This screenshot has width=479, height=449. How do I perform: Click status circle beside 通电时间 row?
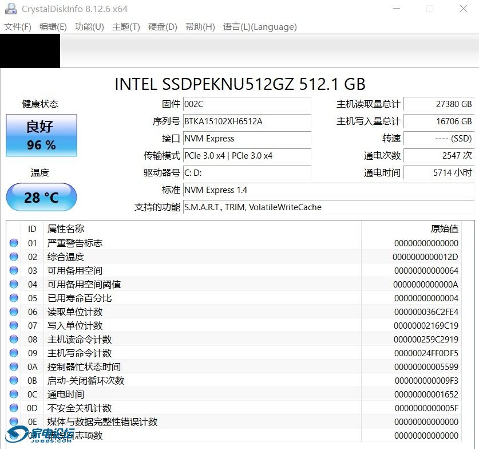[14, 394]
